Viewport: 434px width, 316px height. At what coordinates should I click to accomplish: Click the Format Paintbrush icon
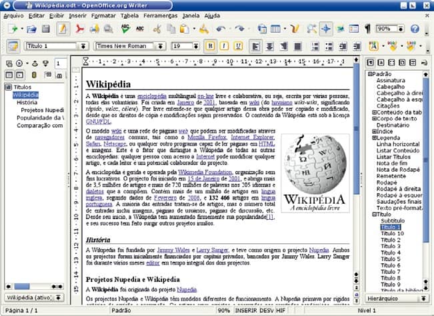click(x=204, y=29)
